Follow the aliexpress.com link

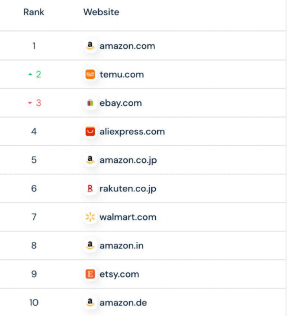[132, 132]
